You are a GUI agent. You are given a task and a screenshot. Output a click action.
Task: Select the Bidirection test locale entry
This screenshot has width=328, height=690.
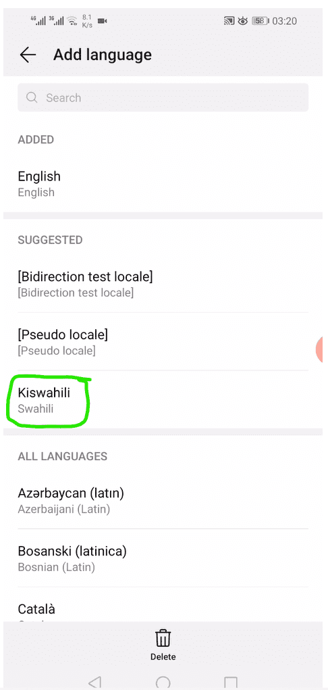163,284
